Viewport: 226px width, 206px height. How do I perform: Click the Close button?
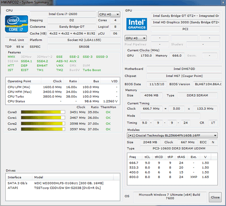click(x=215, y=197)
